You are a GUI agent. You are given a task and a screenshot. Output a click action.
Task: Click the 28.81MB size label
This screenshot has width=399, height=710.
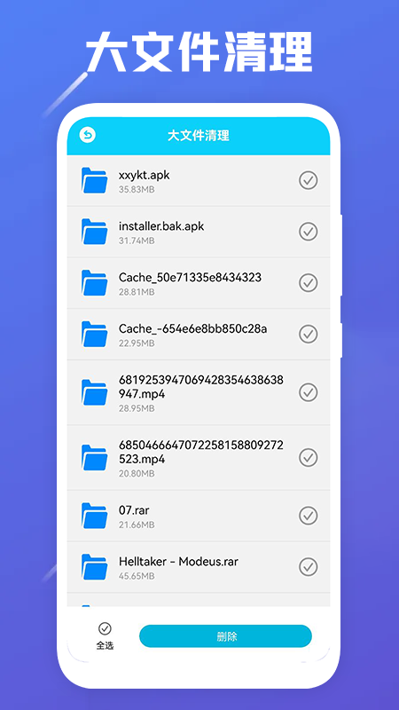click(x=137, y=292)
